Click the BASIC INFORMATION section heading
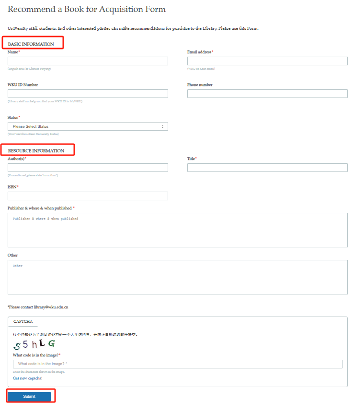 point(31,44)
